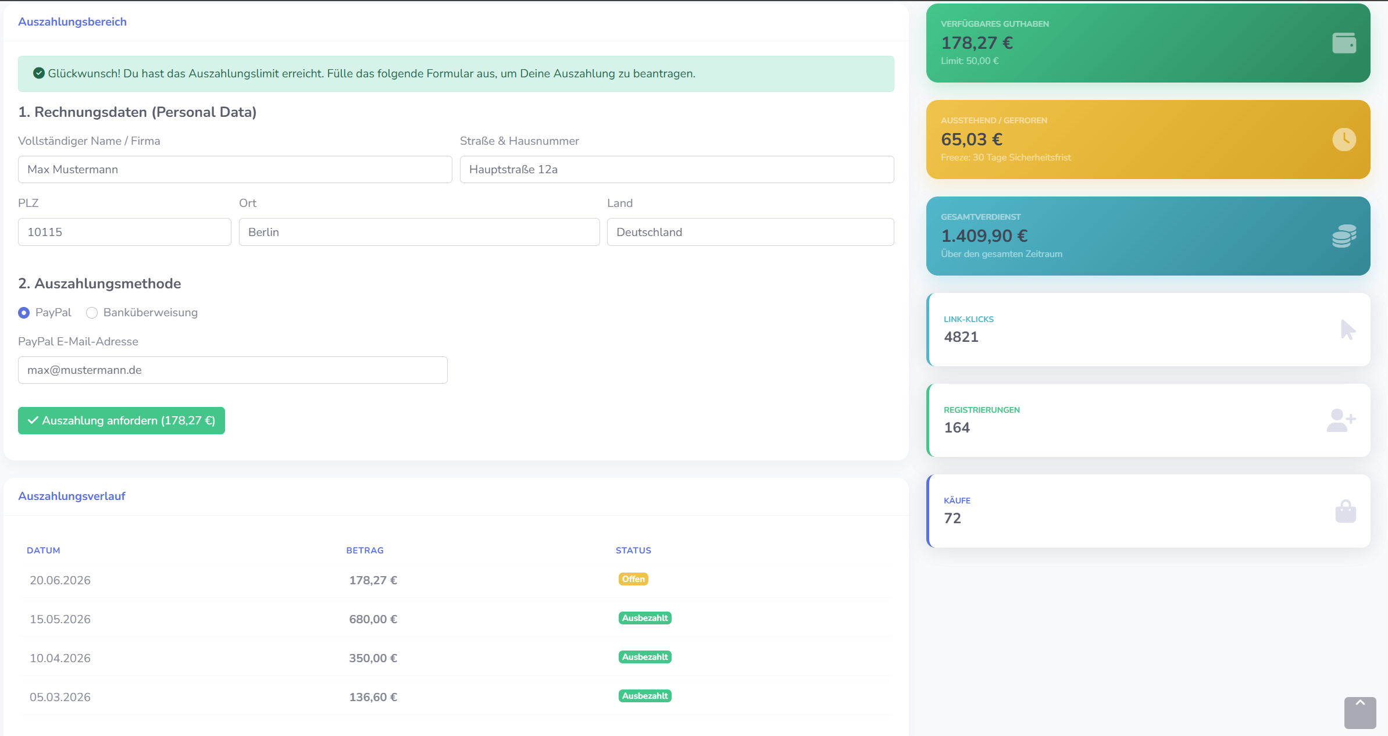Request payout with Auszahlung anfordern button

[x=122, y=420]
